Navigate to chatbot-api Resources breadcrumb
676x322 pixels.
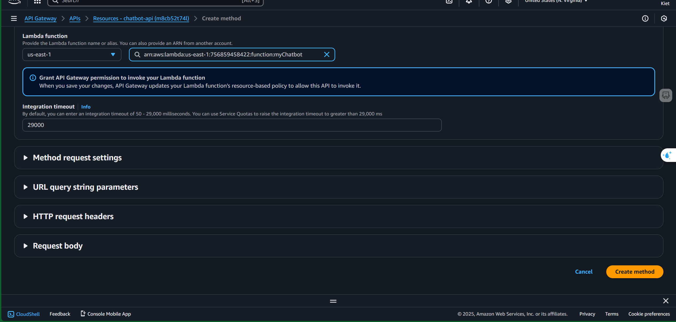click(x=141, y=18)
